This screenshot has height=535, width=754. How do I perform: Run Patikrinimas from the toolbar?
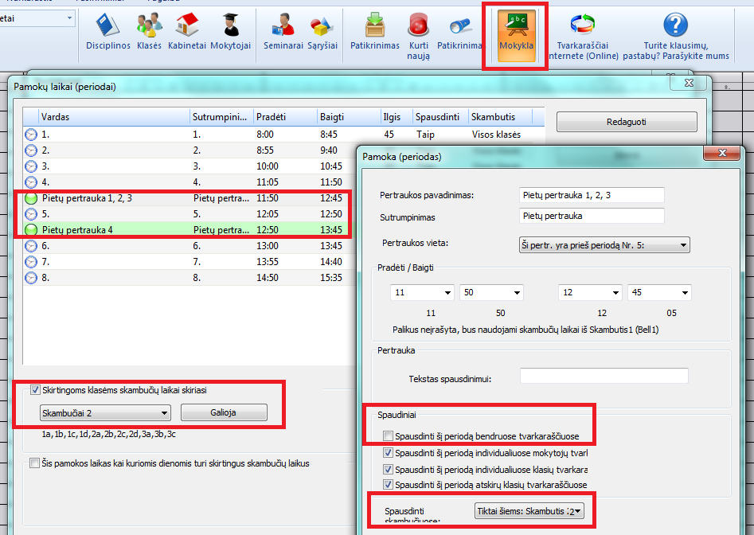(375, 32)
